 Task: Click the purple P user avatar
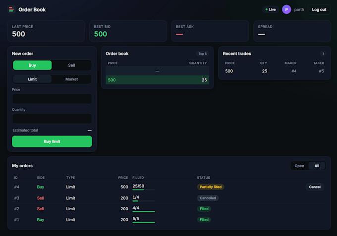coord(286,9)
